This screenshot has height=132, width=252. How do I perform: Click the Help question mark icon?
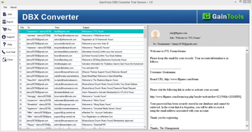(x=4, y=44)
